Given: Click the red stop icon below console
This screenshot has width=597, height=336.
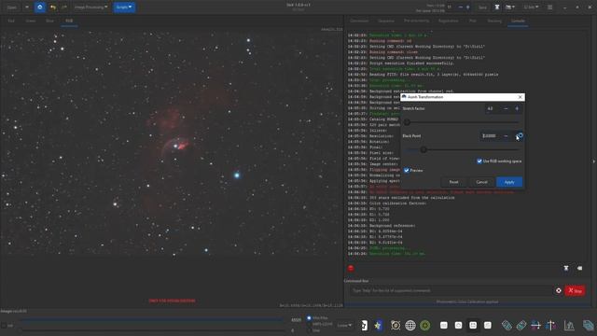Looking at the screenshot, I should point(351,268).
